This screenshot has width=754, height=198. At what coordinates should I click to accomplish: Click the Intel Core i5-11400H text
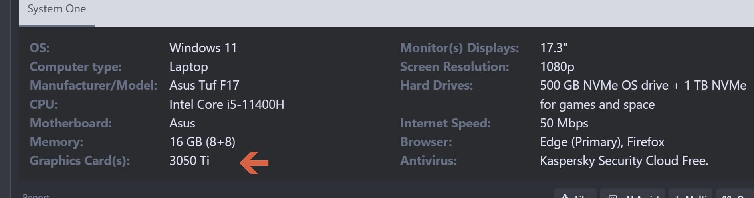227,104
